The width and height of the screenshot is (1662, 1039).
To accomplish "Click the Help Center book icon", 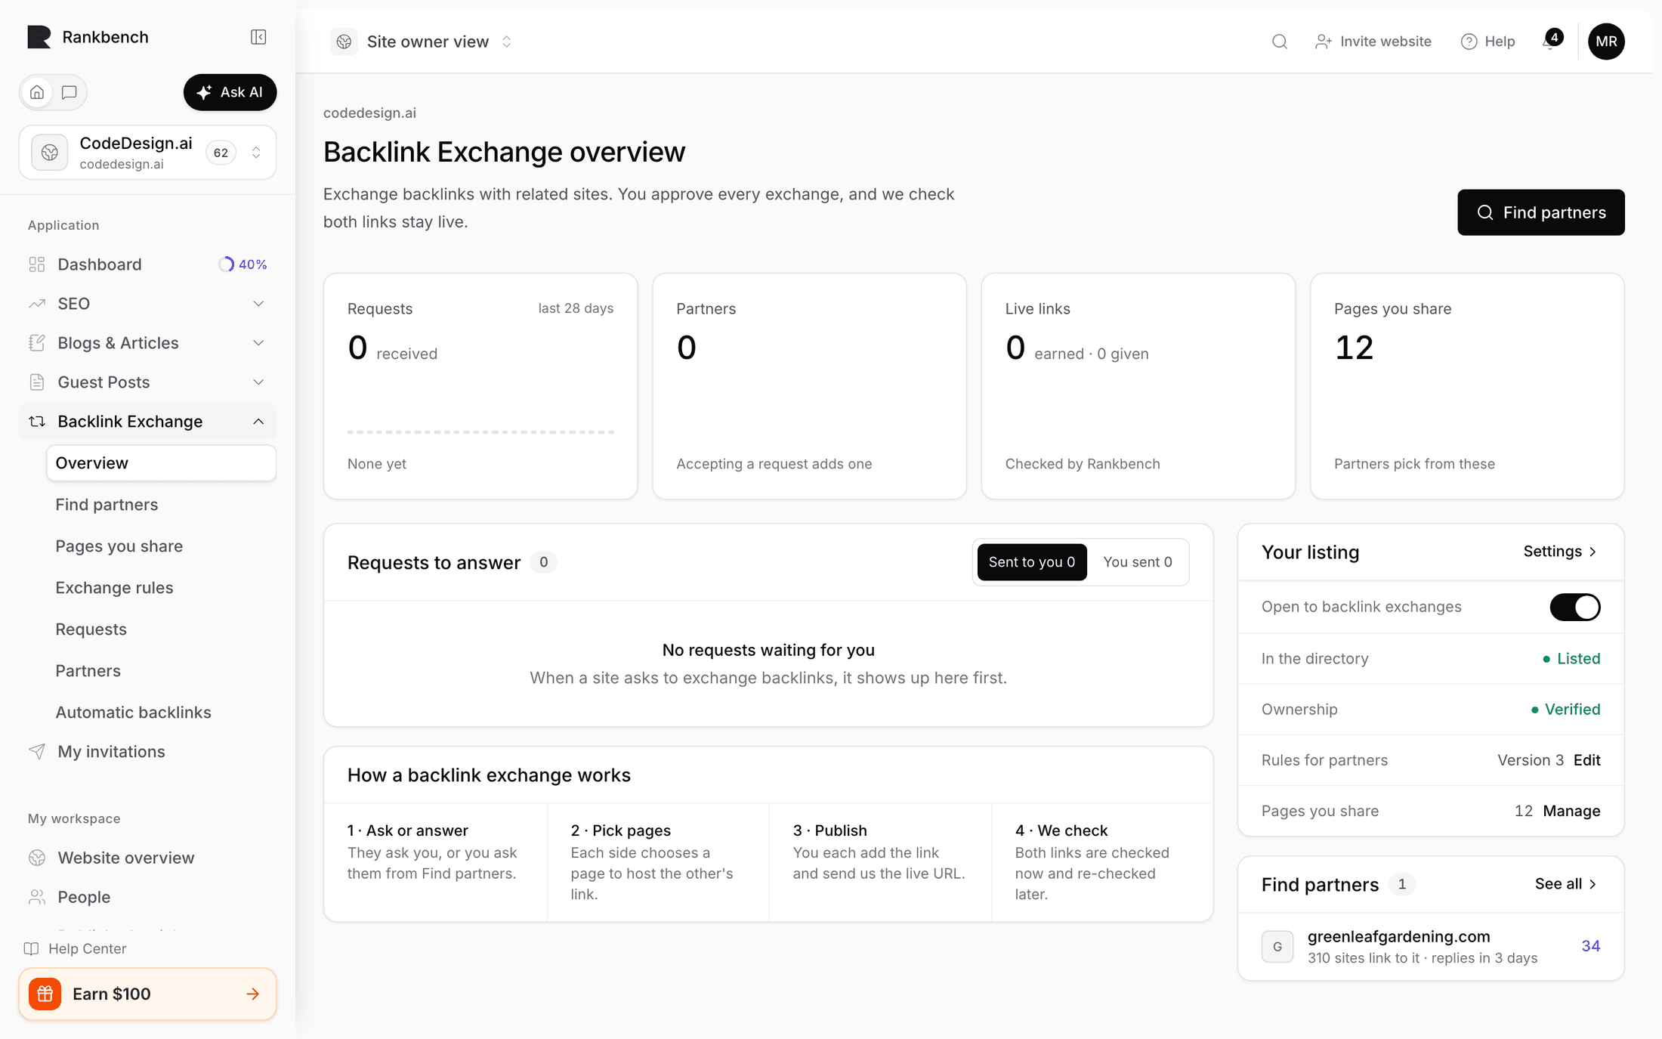I will pyautogui.click(x=31, y=949).
